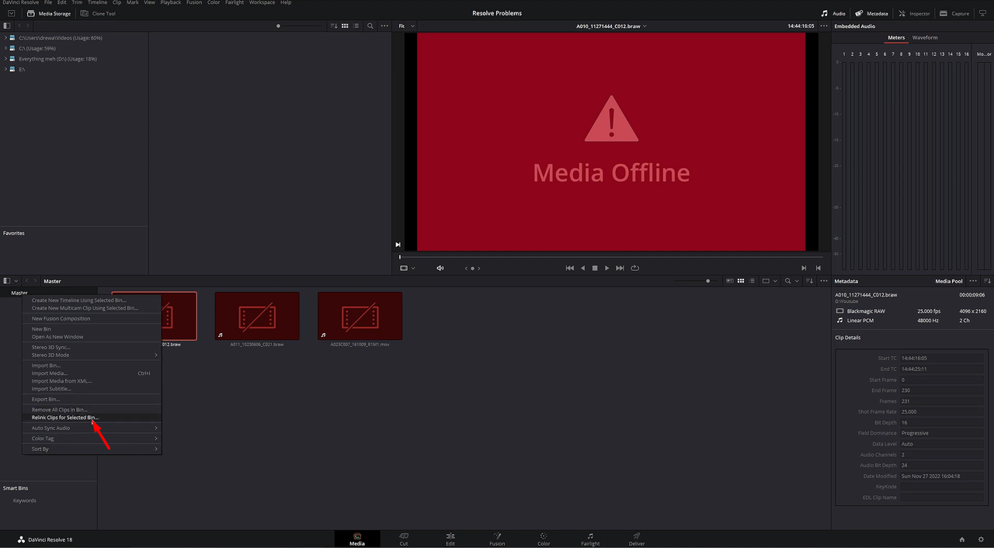994x548 pixels.
Task: Choose Create New Timeline Using Selected Bin
Action: pos(78,300)
